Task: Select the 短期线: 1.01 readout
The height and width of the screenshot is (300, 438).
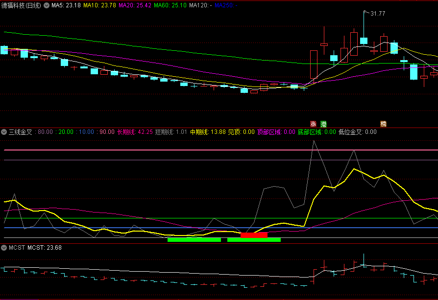Action: (x=171, y=132)
